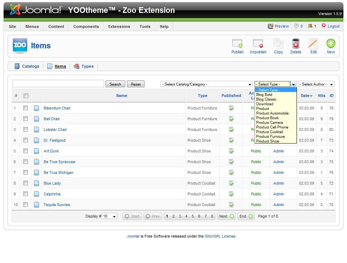Screen dimensions: 347x263
Task: Click Admin author link for Caipirinha
Action: pos(278,194)
